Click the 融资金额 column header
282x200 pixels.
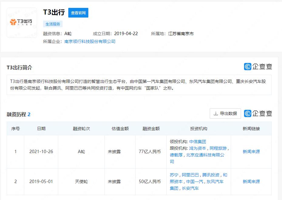coord(151,129)
